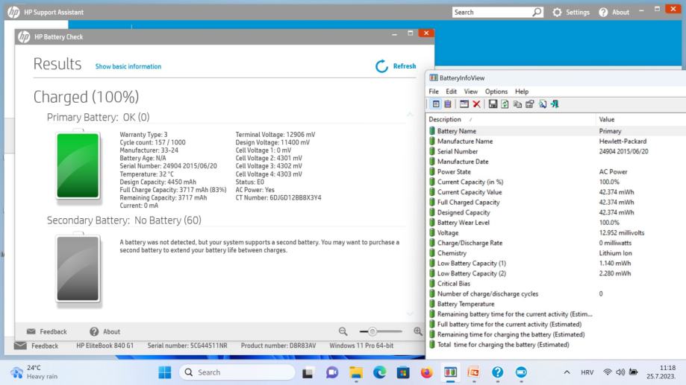Click the Copy selected items icon in BatteryInfoView
Screen dimensions: 686x385
517,104
